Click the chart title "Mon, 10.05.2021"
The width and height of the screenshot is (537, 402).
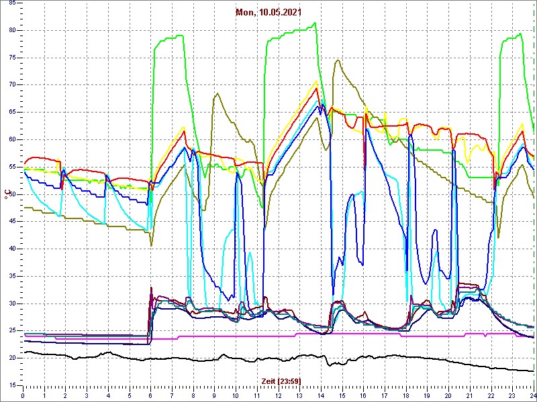pyautogui.click(x=268, y=12)
